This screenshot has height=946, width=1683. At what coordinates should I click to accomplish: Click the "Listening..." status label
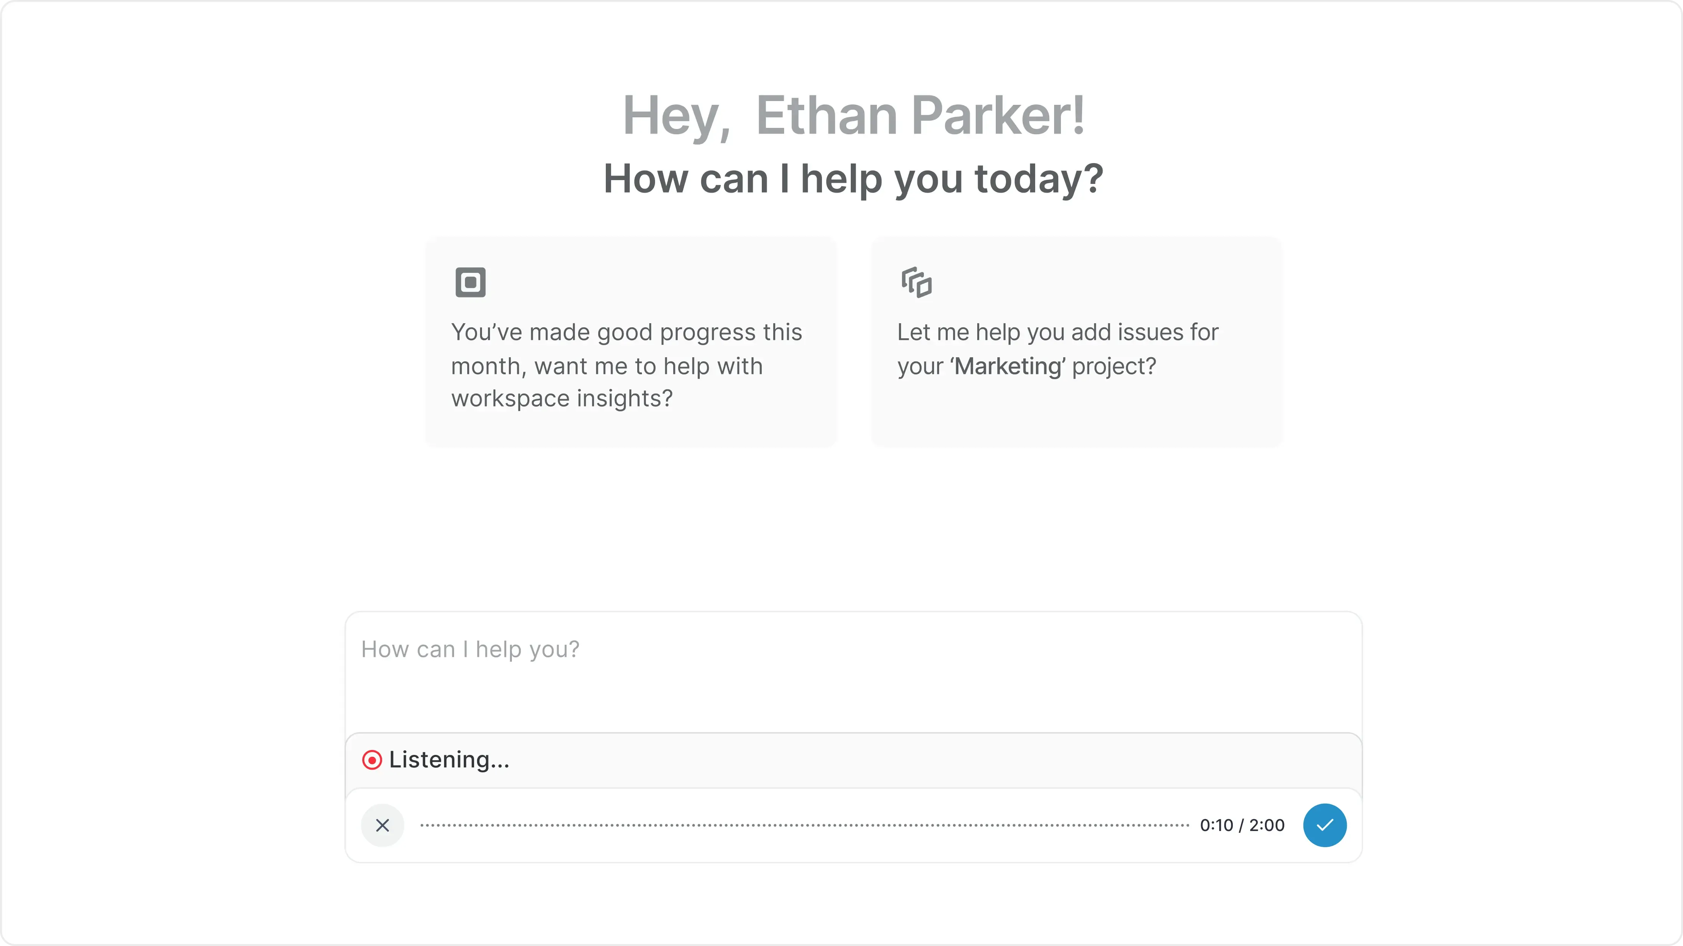pos(449,760)
